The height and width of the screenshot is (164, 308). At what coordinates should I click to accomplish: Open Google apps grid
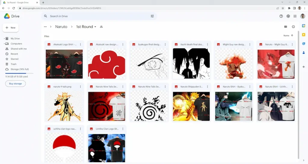295,16
